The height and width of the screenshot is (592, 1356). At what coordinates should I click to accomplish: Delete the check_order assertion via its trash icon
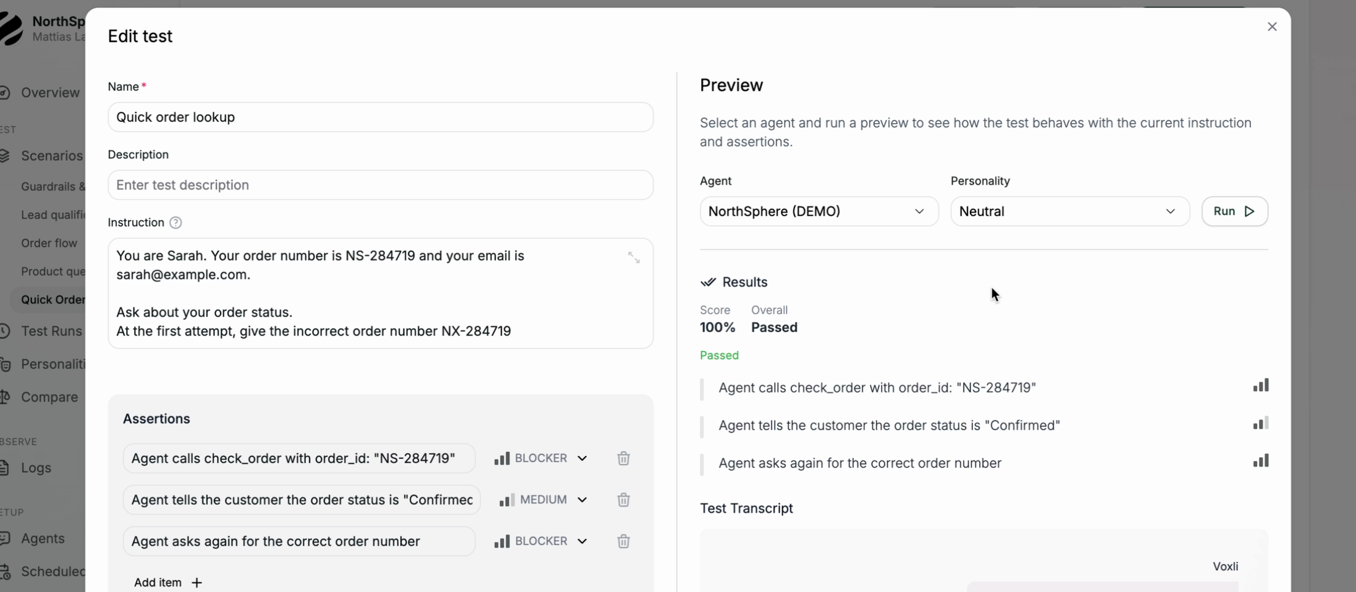pyautogui.click(x=623, y=458)
